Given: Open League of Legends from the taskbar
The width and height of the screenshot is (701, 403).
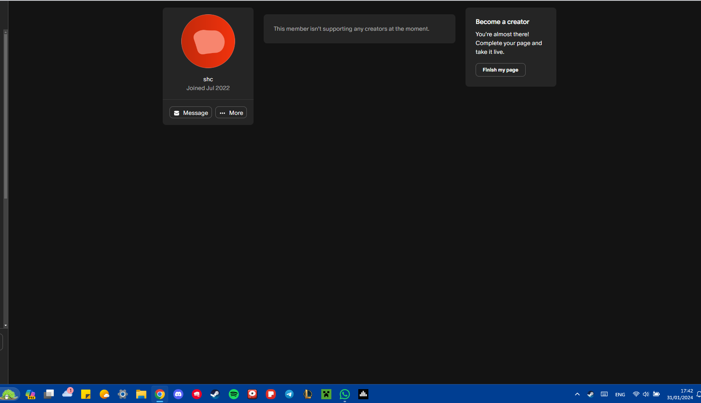Looking at the screenshot, I should 308,394.
